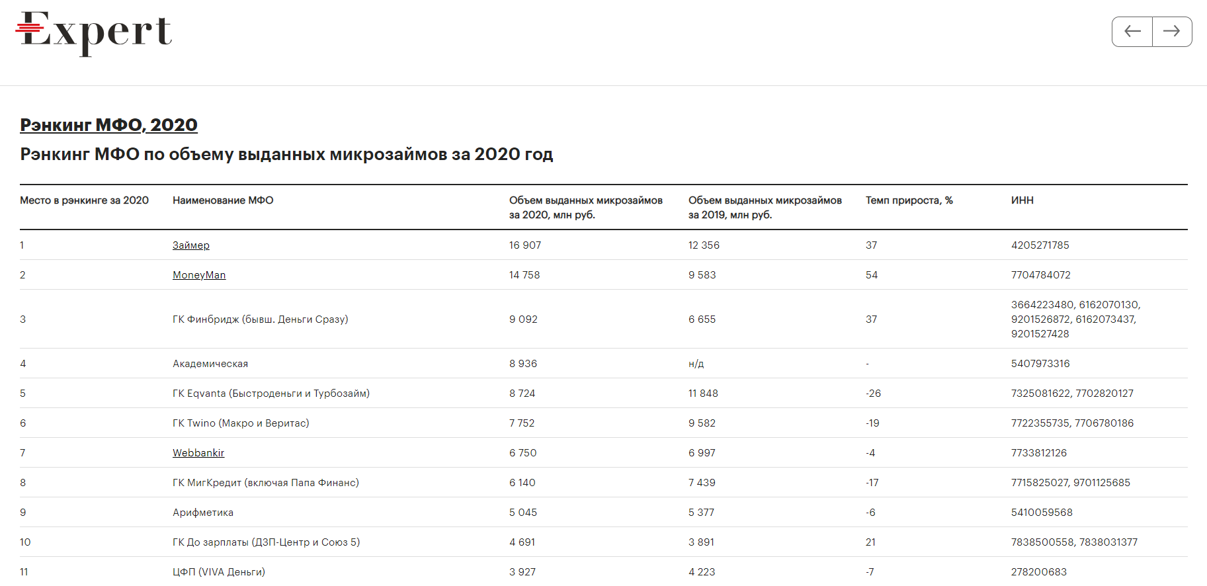Open the Webbankir company link

(198, 453)
